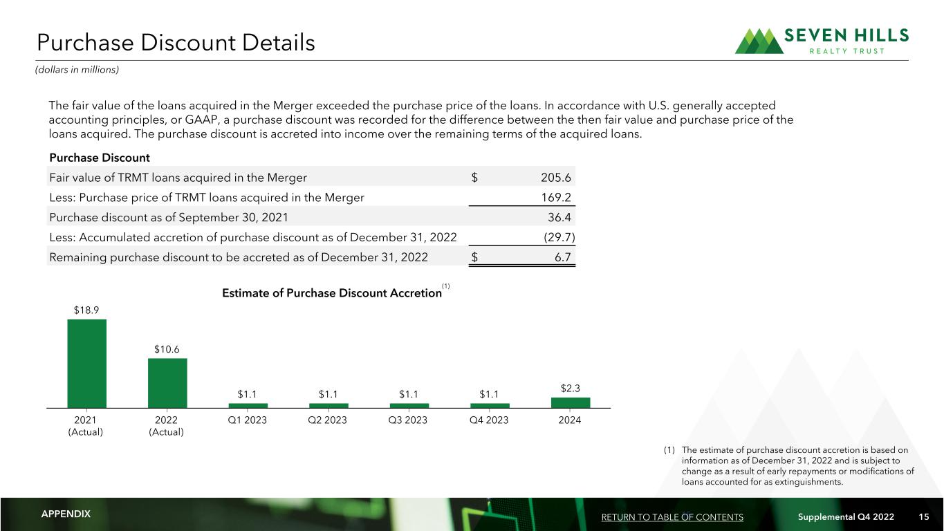This screenshot has height=531, width=944.
Task: Click the 2022 (Actual) $10.6 bar
Action: (167, 382)
